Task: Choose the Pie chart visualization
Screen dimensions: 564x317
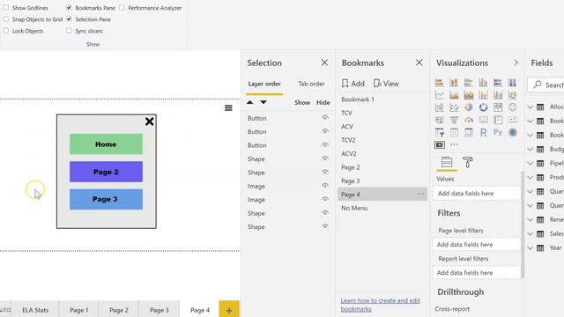Action: tap(468, 107)
